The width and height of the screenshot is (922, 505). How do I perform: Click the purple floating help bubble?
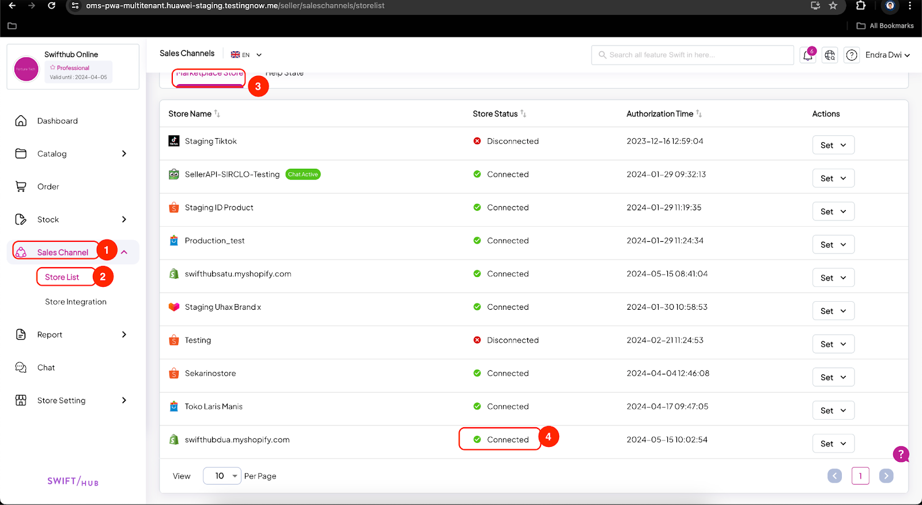[x=901, y=454]
